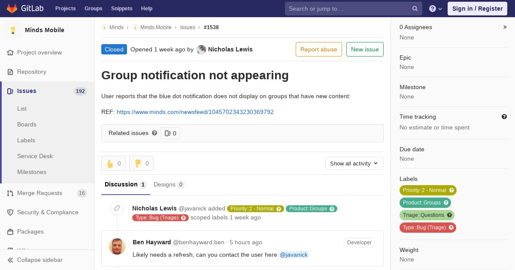Screen dimensions: 515x270
Task: Click help icon on sidebar Priority::2 label
Action: pos(451,190)
